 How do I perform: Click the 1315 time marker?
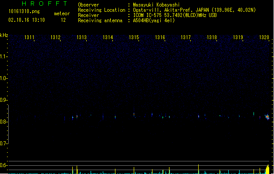pos(134,37)
